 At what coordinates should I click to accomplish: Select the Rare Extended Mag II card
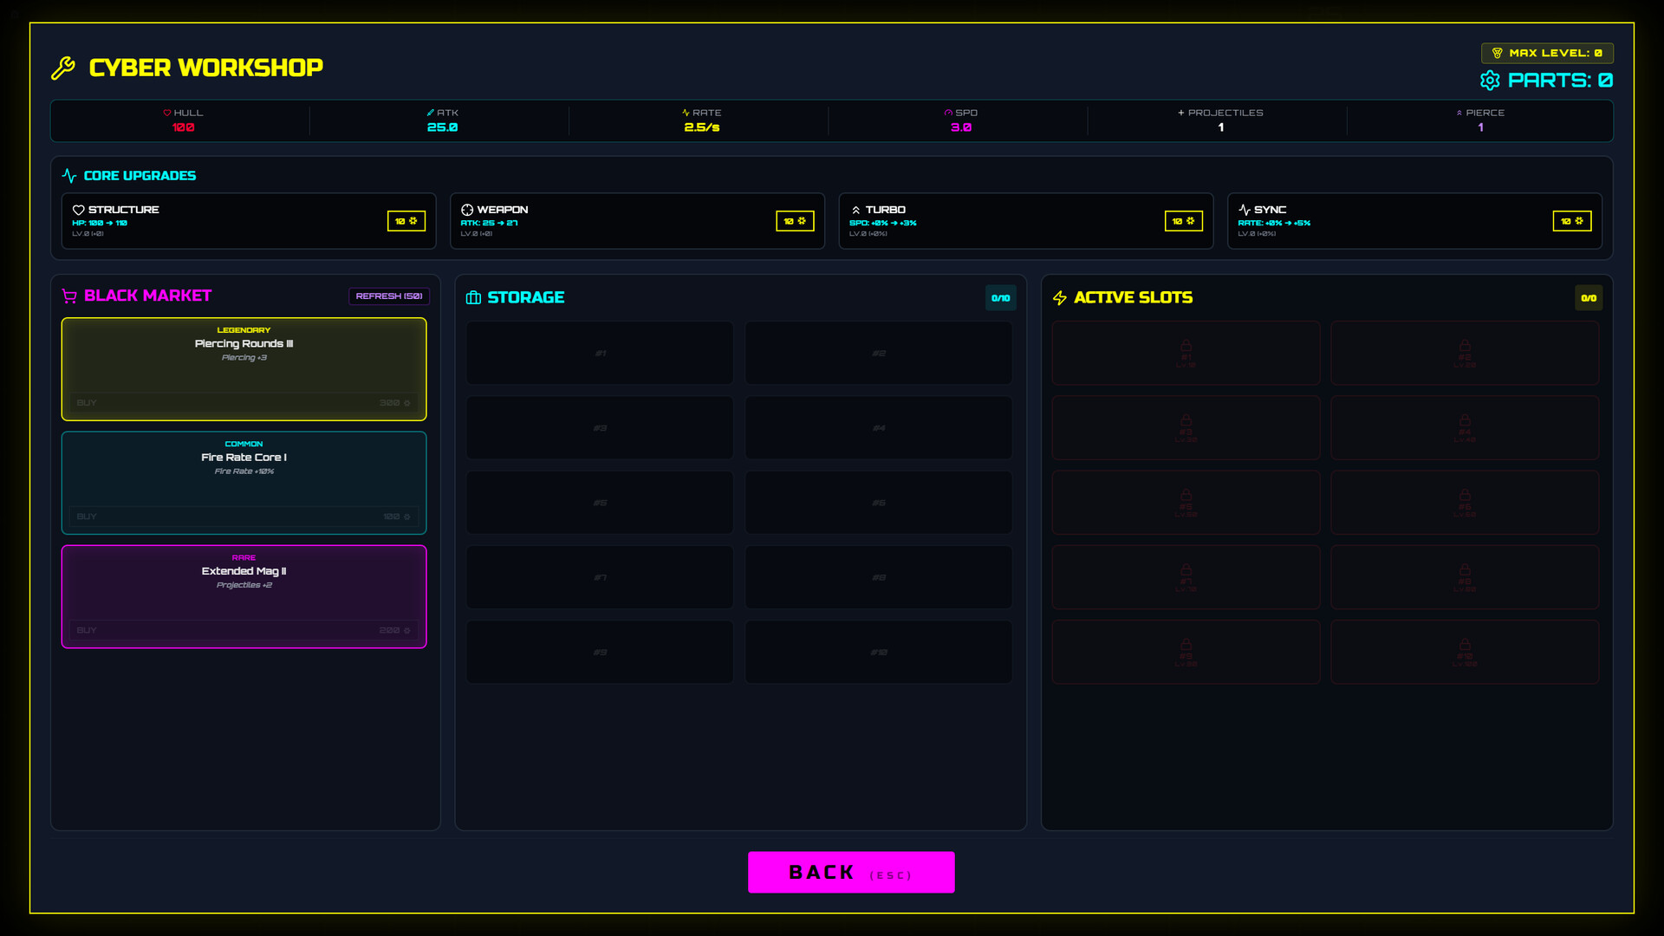[244, 596]
